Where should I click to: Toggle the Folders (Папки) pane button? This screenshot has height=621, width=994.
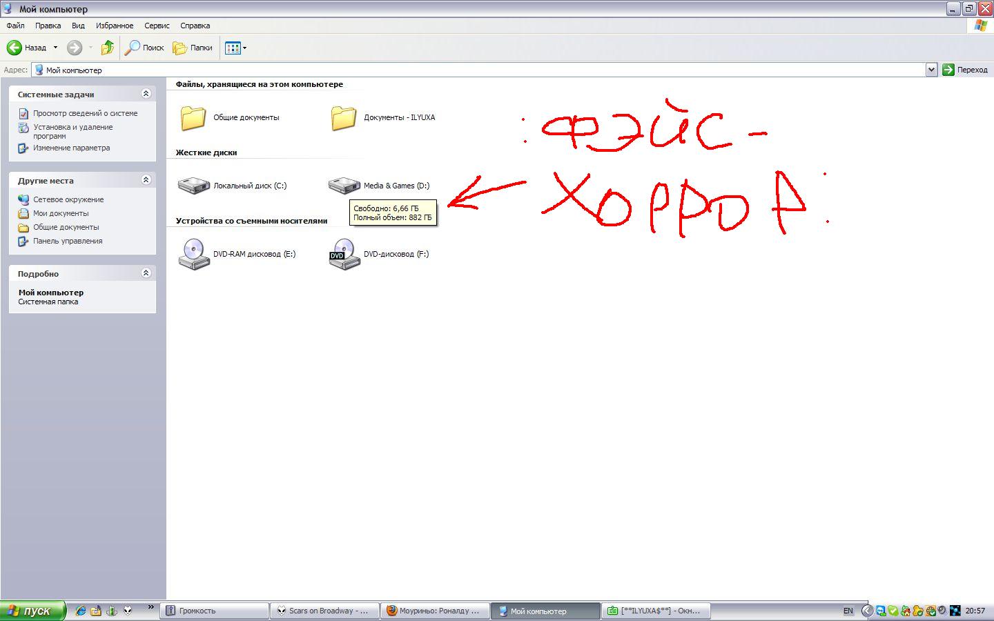[193, 48]
